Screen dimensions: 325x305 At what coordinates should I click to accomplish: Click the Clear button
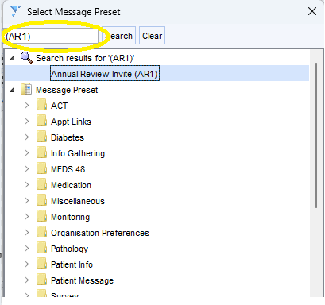(x=152, y=36)
